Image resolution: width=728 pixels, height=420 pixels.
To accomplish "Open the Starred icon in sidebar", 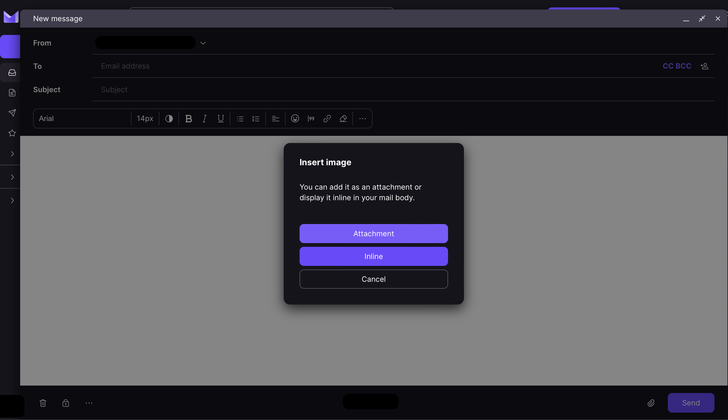I will coord(12,133).
